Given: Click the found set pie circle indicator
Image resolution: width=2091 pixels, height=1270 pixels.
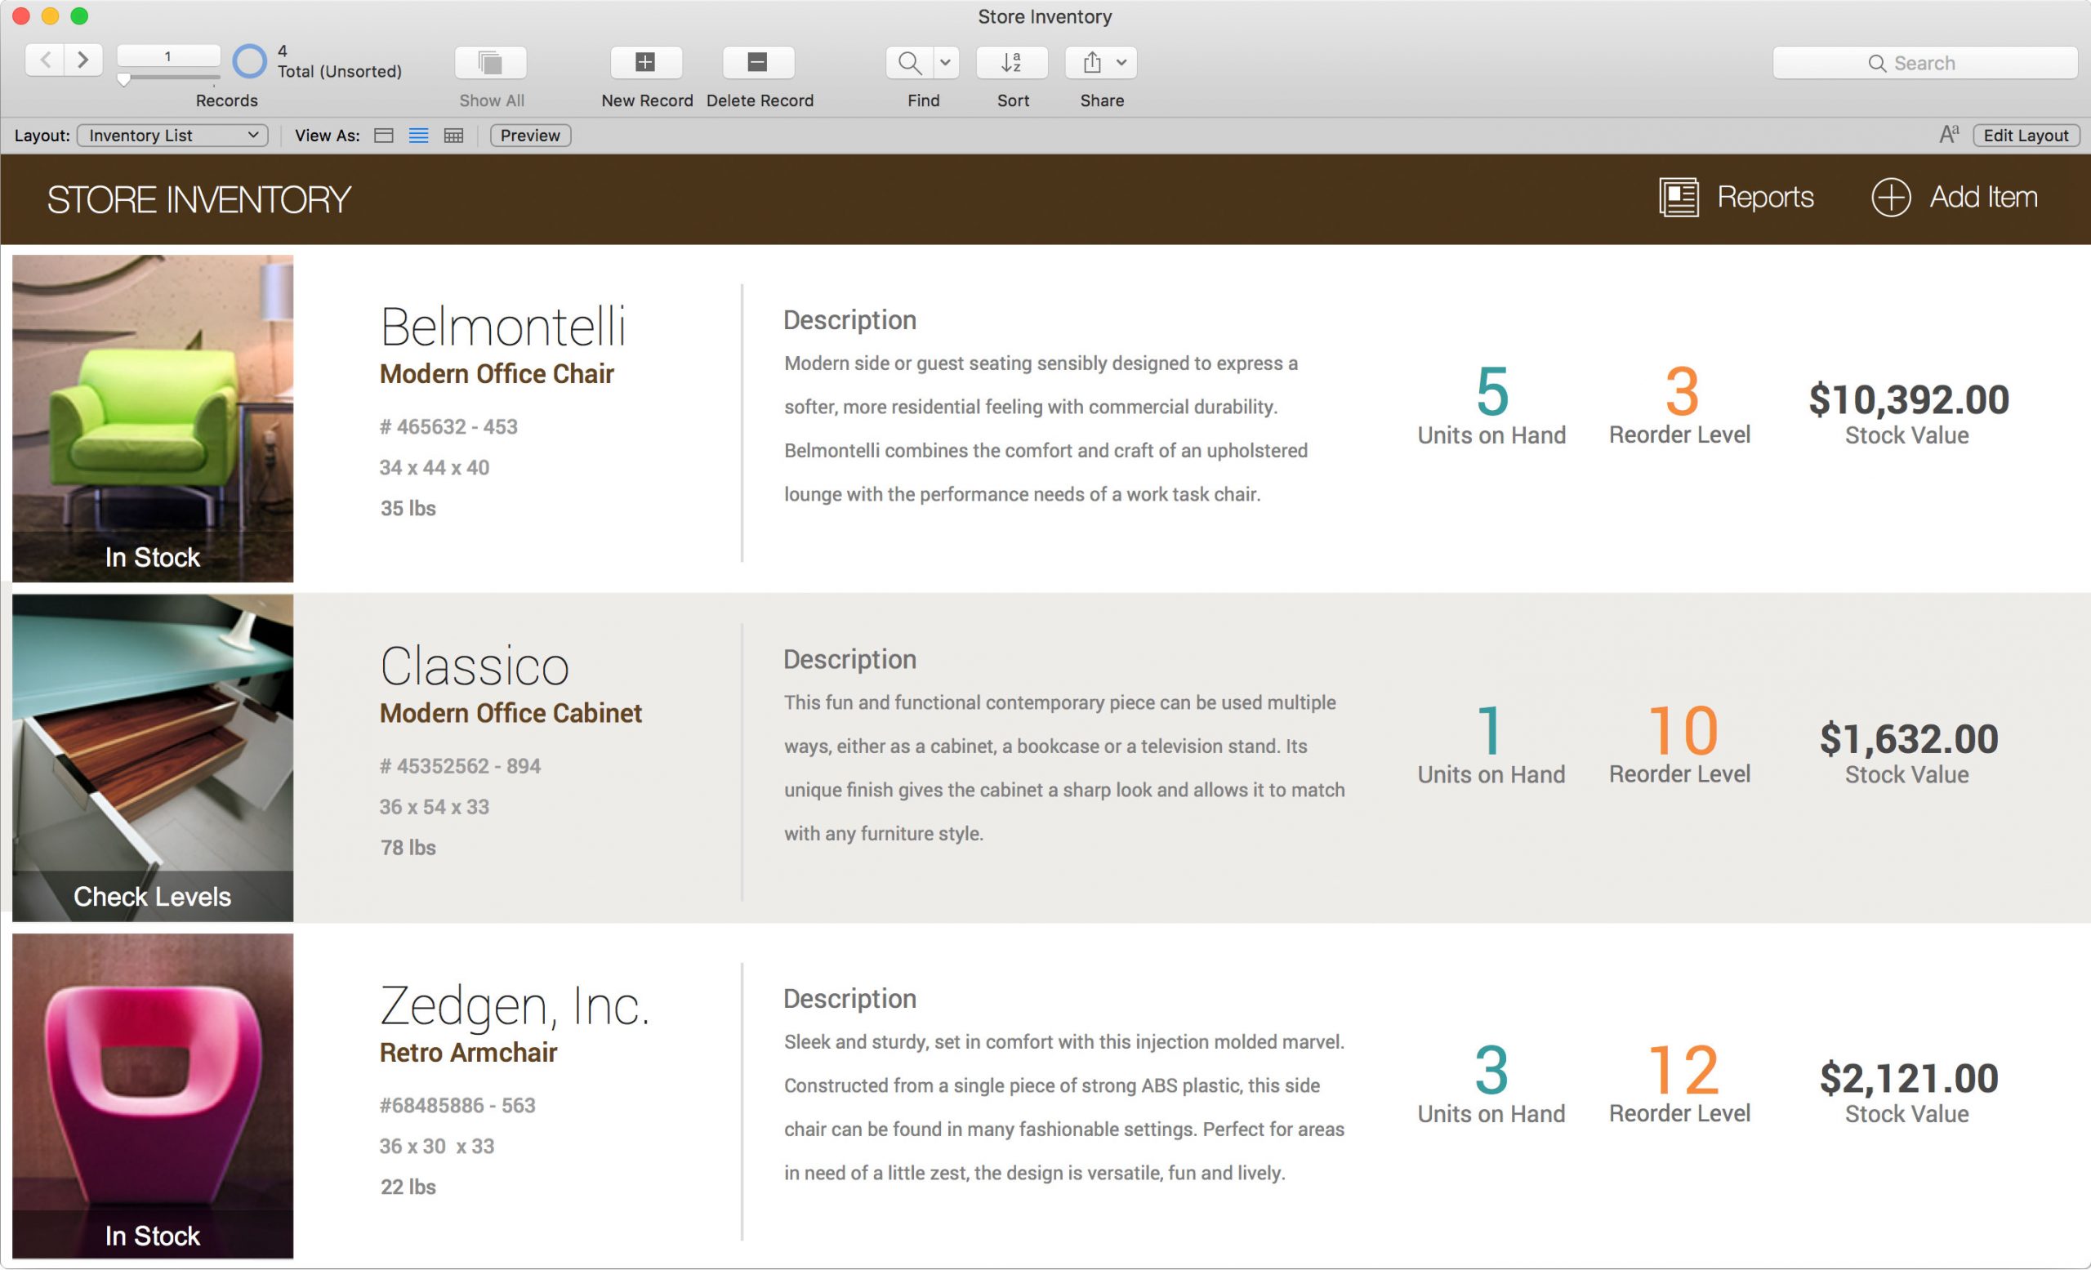Looking at the screenshot, I should point(249,61).
